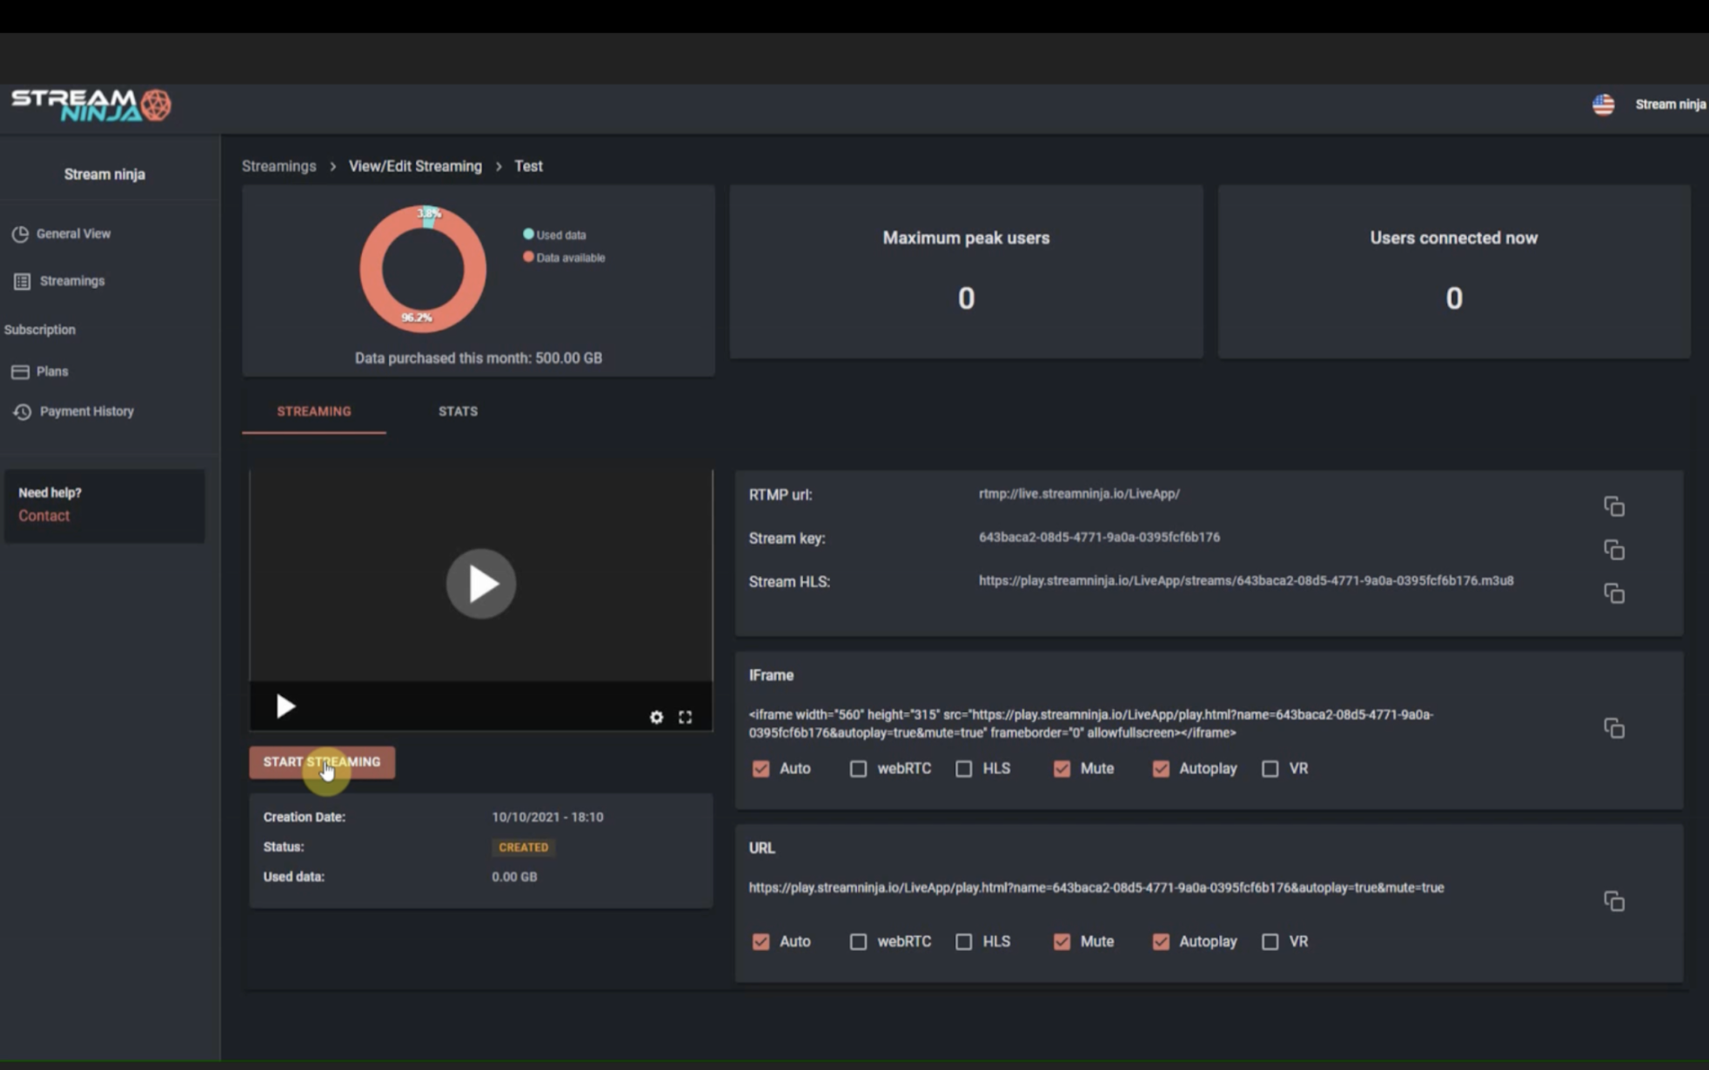This screenshot has width=1709, height=1070.
Task: Click the Stream HLS m3u8 link text
Action: [x=1246, y=581]
